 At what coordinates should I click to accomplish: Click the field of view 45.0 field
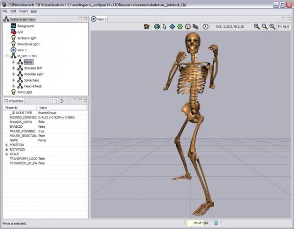285,26
